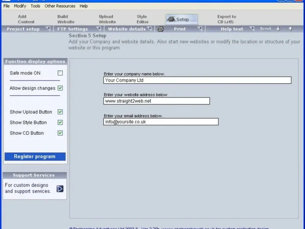The width and height of the screenshot is (305, 229).
Task: Click the website address input field
Action: tap(157, 101)
